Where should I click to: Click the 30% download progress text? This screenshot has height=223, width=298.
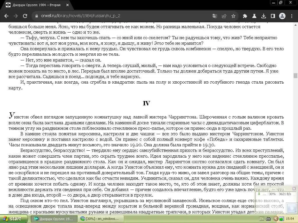(272, 194)
